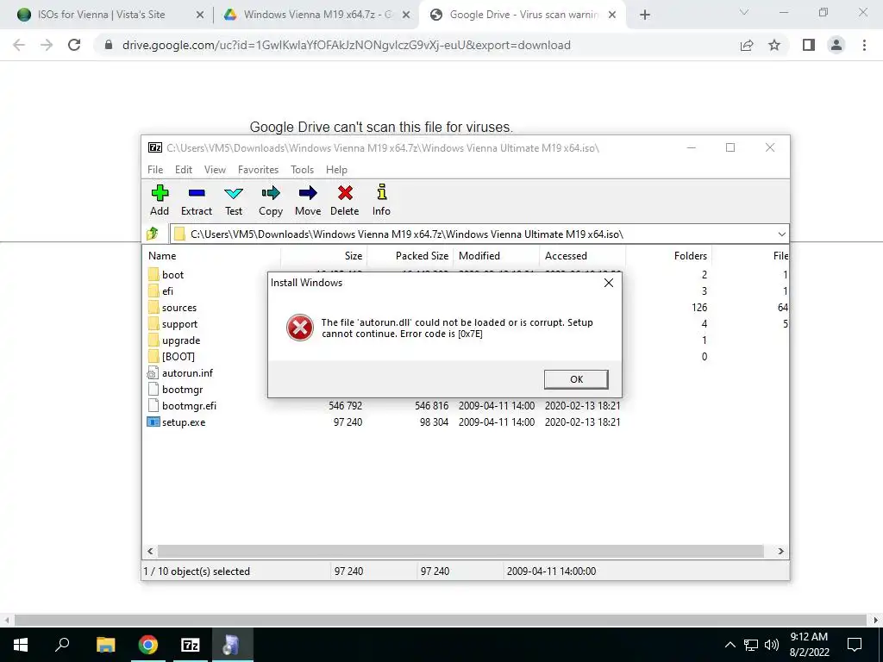Open the Tools menu in 7-Zip
Viewport: 883px width, 662px height.
click(303, 170)
